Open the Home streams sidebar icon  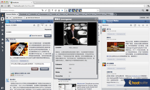tap(2, 19)
